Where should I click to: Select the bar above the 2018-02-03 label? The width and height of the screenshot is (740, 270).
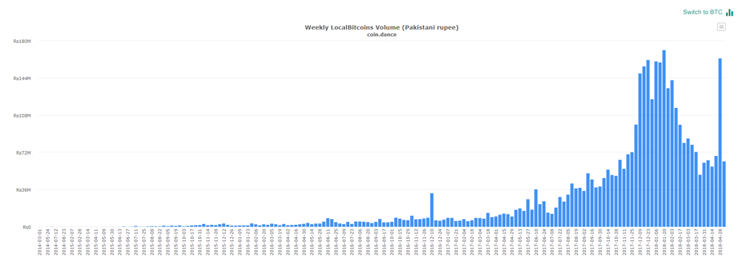point(672,153)
